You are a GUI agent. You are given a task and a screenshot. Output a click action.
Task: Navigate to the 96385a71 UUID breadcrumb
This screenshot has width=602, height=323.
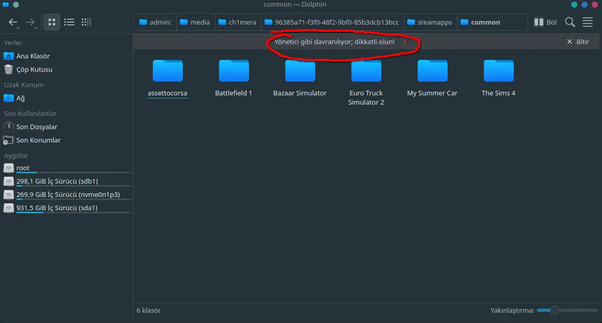[332, 22]
